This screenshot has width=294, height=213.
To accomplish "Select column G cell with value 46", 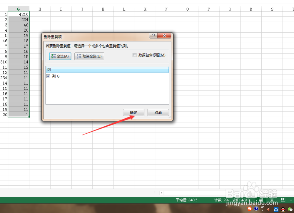I will pos(19,25).
